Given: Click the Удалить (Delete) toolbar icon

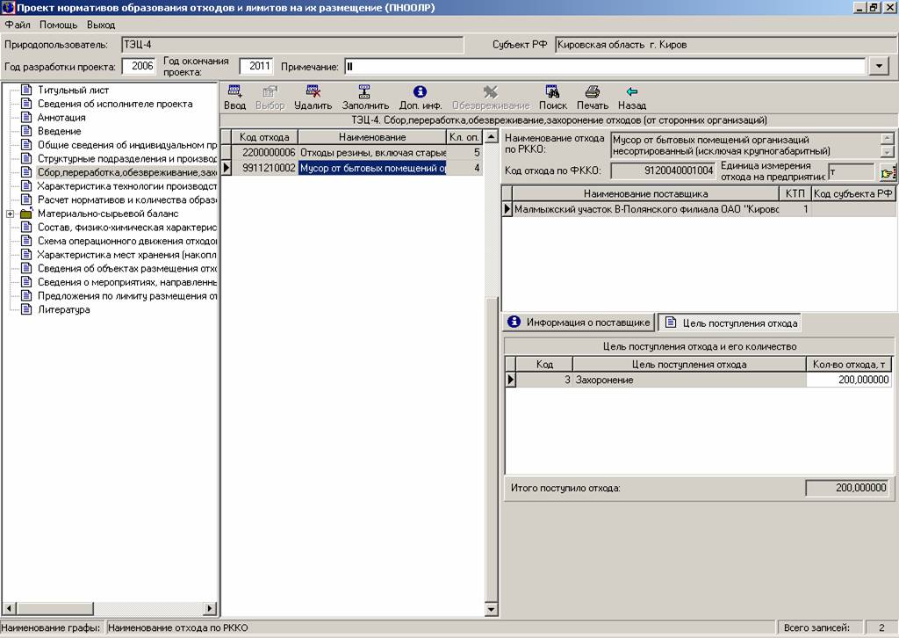Looking at the screenshot, I should click(313, 92).
